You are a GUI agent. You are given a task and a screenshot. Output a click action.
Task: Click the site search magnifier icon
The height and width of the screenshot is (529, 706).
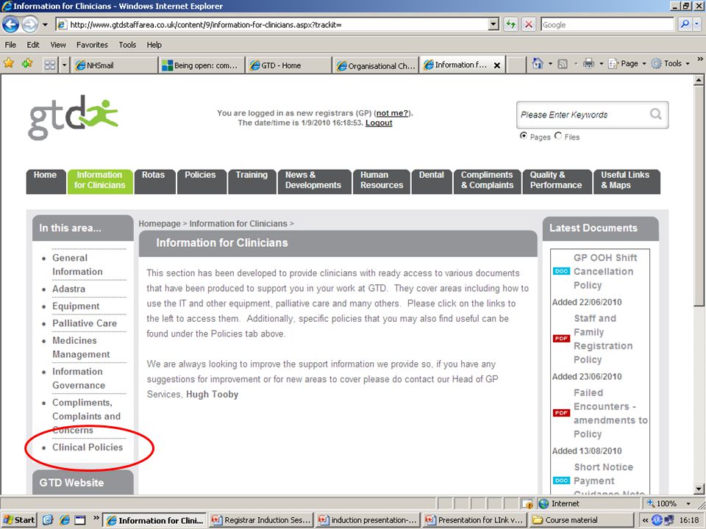[656, 114]
